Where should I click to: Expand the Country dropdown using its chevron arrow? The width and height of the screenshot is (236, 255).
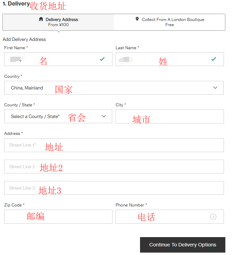coord(215,88)
